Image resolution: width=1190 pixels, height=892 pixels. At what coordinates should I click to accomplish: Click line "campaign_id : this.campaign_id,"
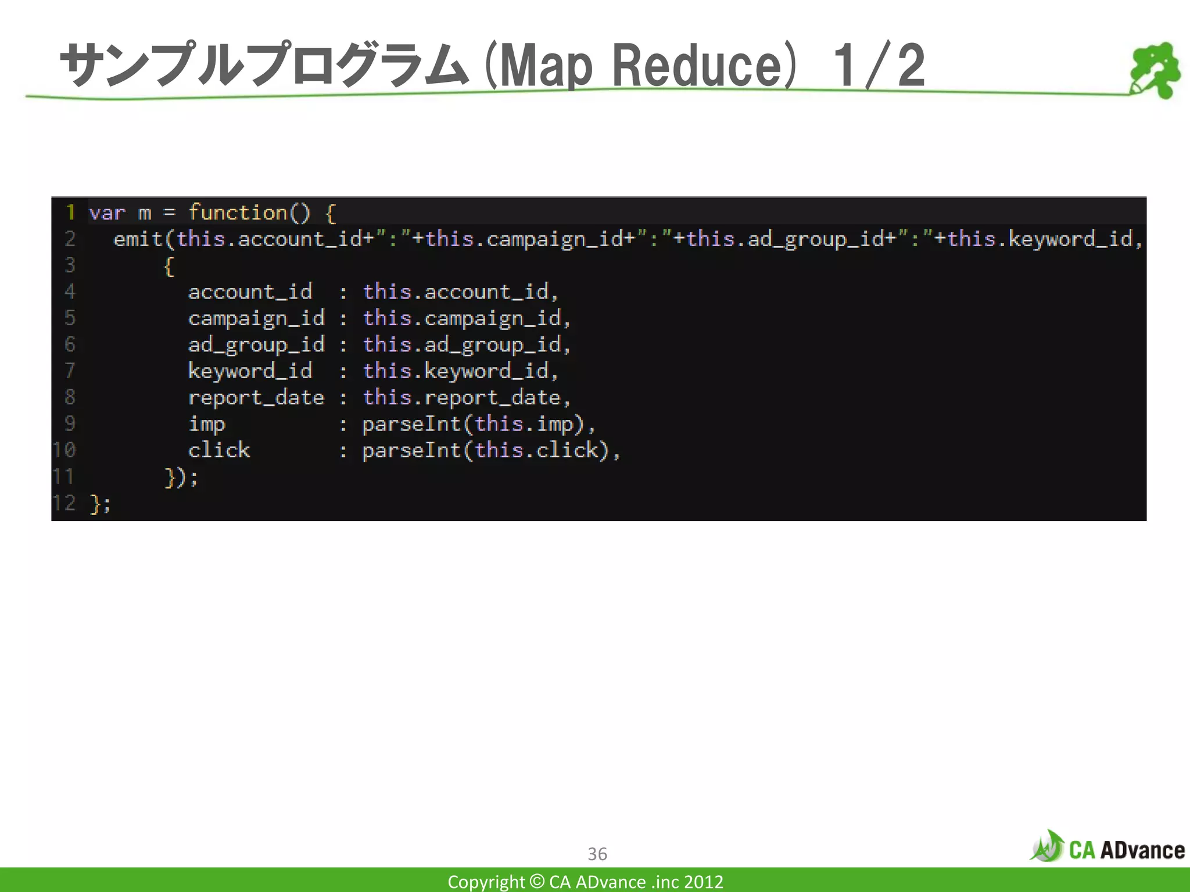tap(380, 318)
